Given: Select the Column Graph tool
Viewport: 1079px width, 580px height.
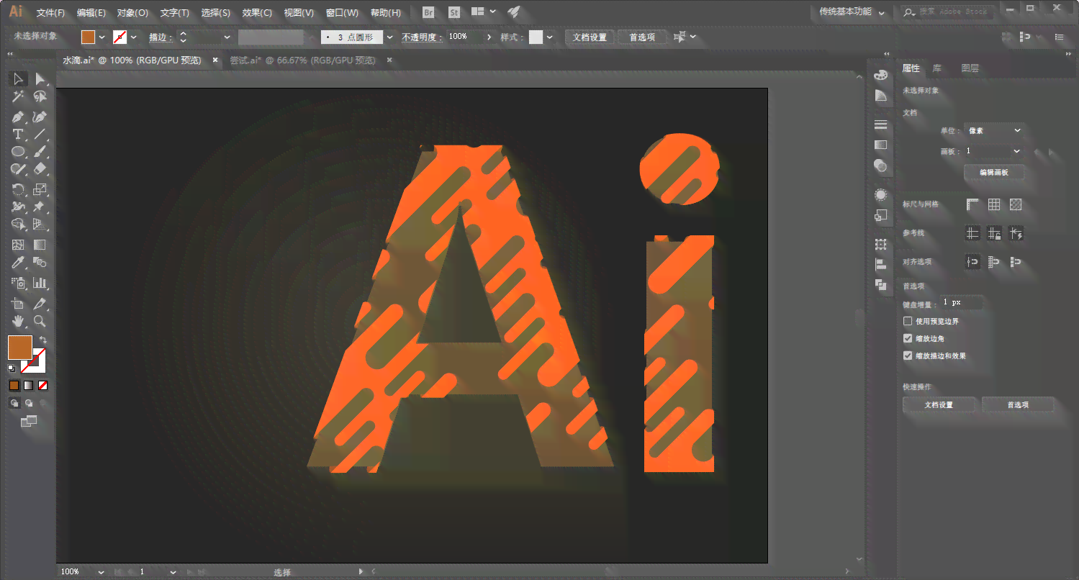Looking at the screenshot, I should pyautogui.click(x=40, y=283).
